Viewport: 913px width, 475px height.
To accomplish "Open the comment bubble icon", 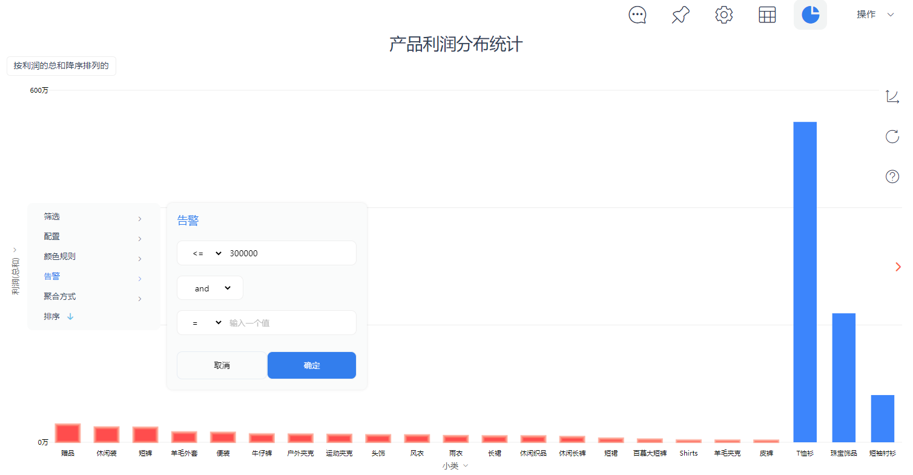I will 637,15.
